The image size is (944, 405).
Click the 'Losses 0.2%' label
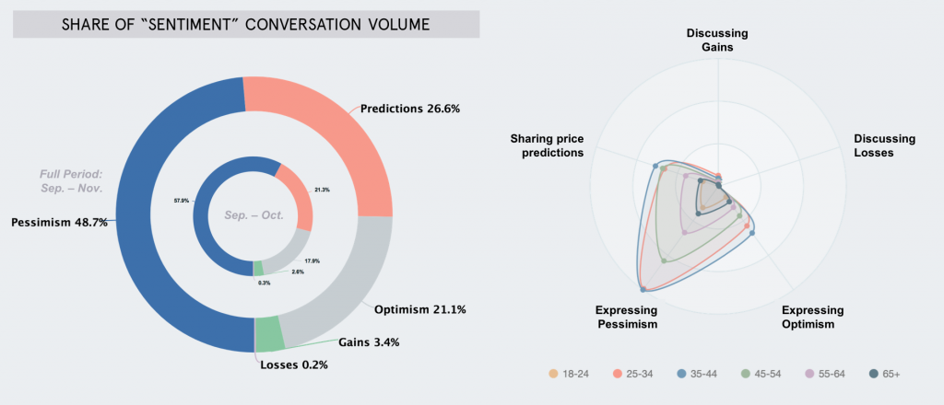click(292, 364)
